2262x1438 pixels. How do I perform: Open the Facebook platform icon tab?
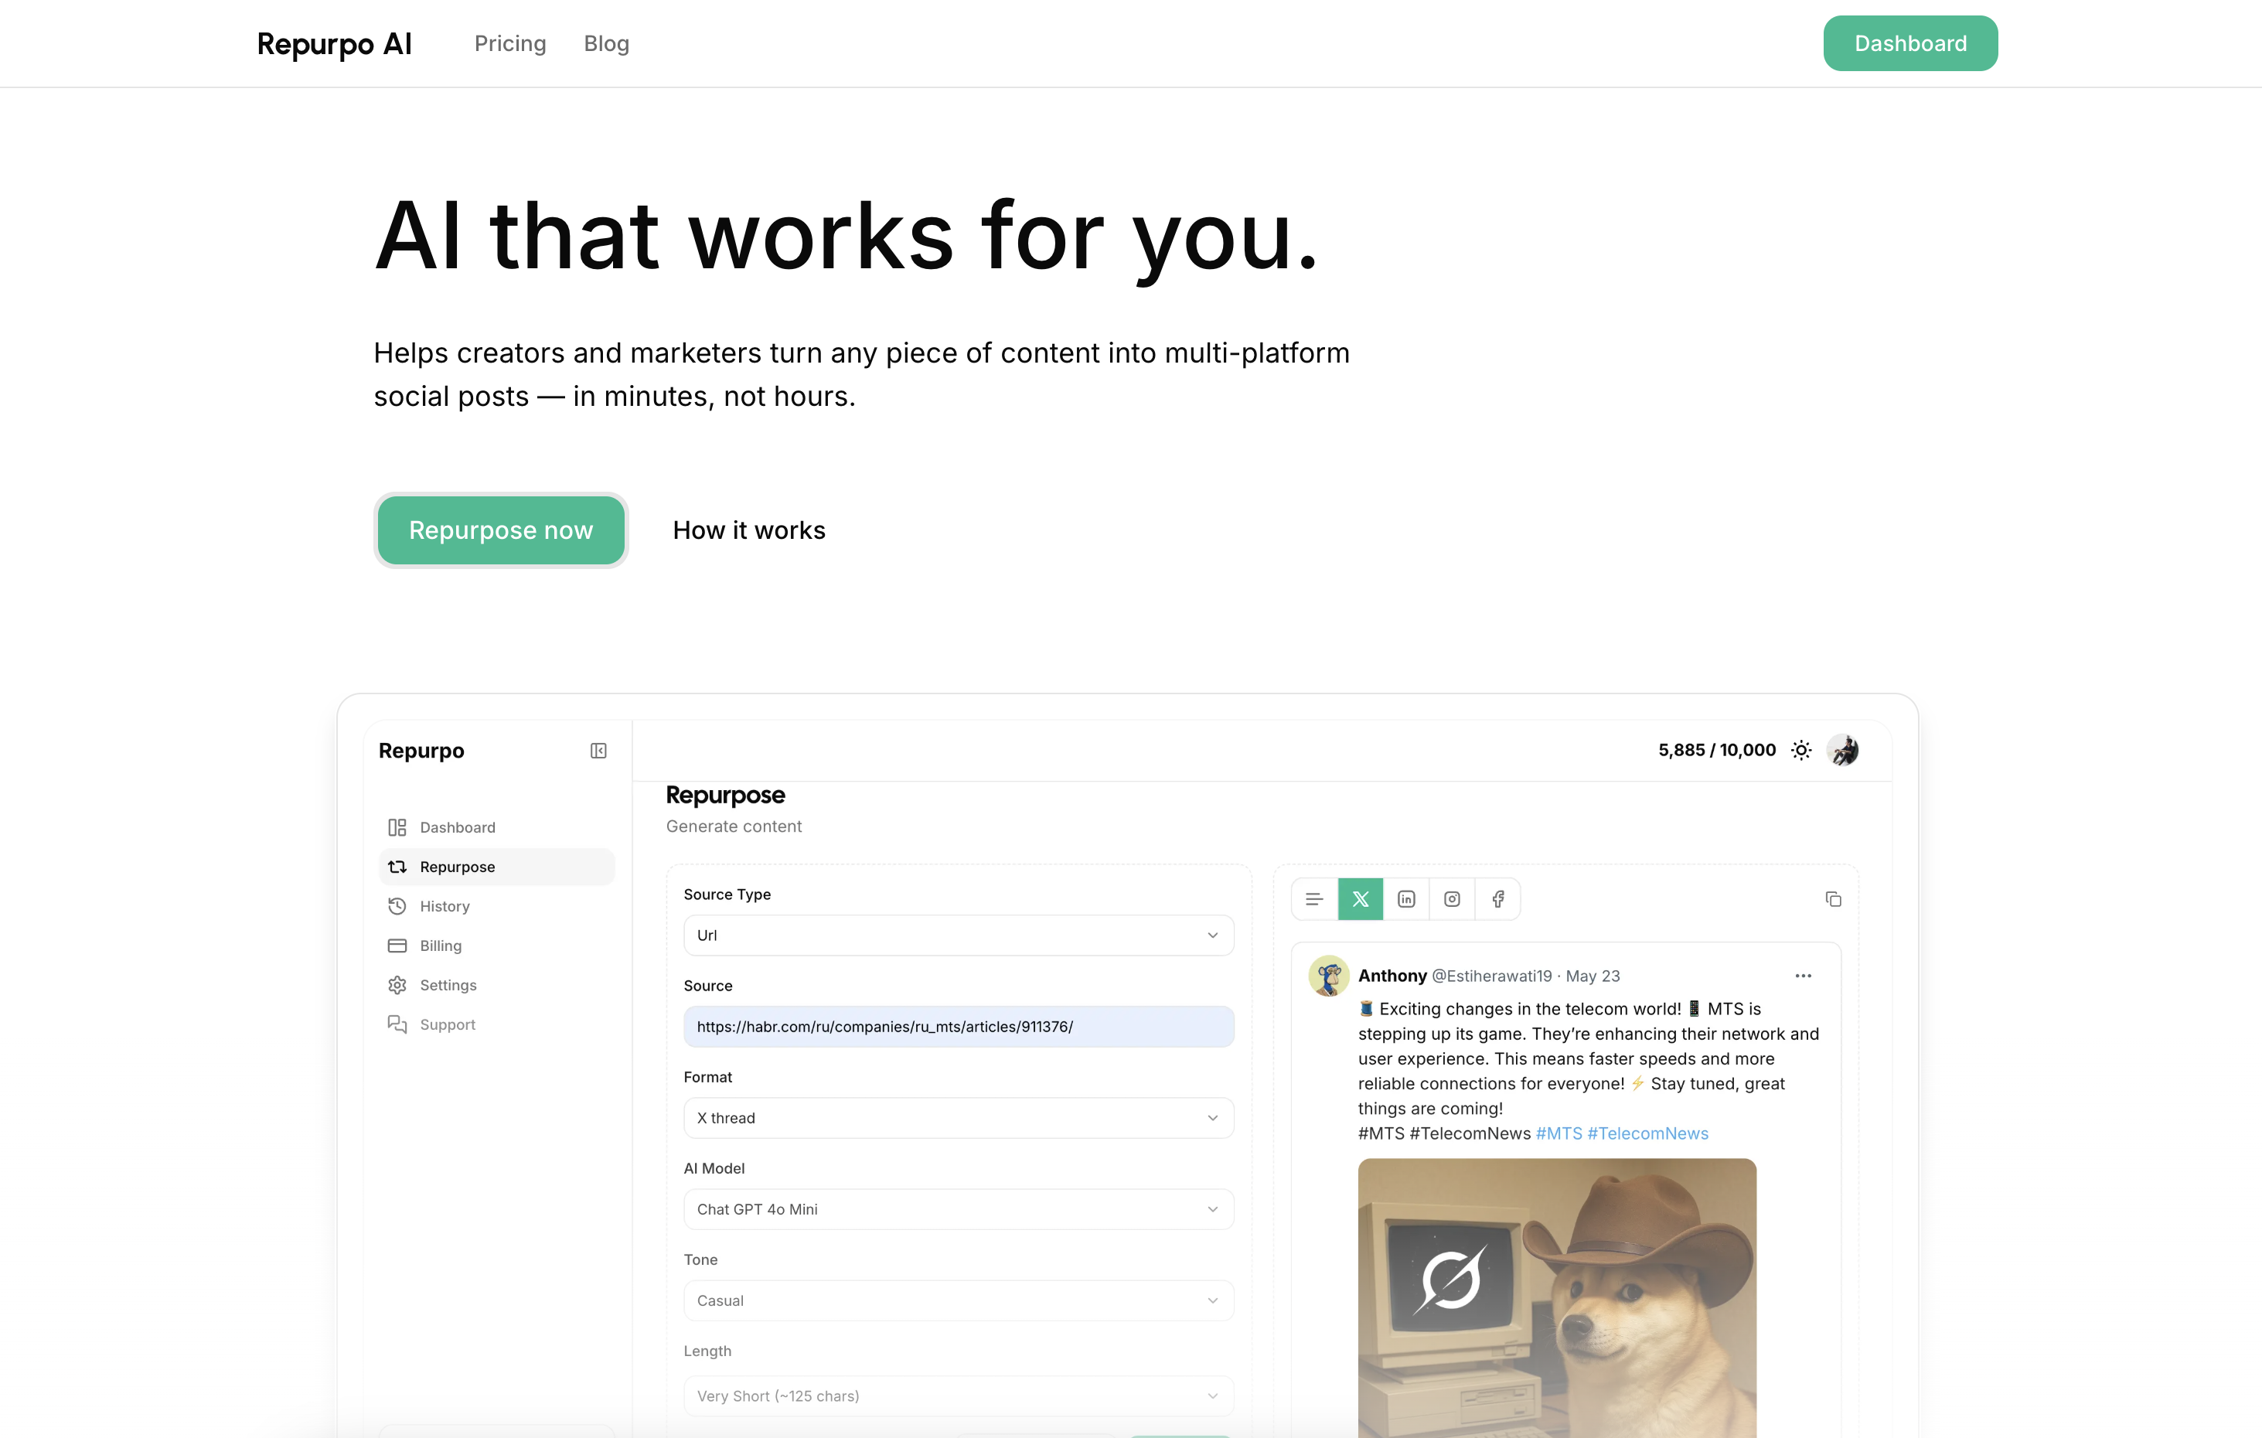point(1497,899)
